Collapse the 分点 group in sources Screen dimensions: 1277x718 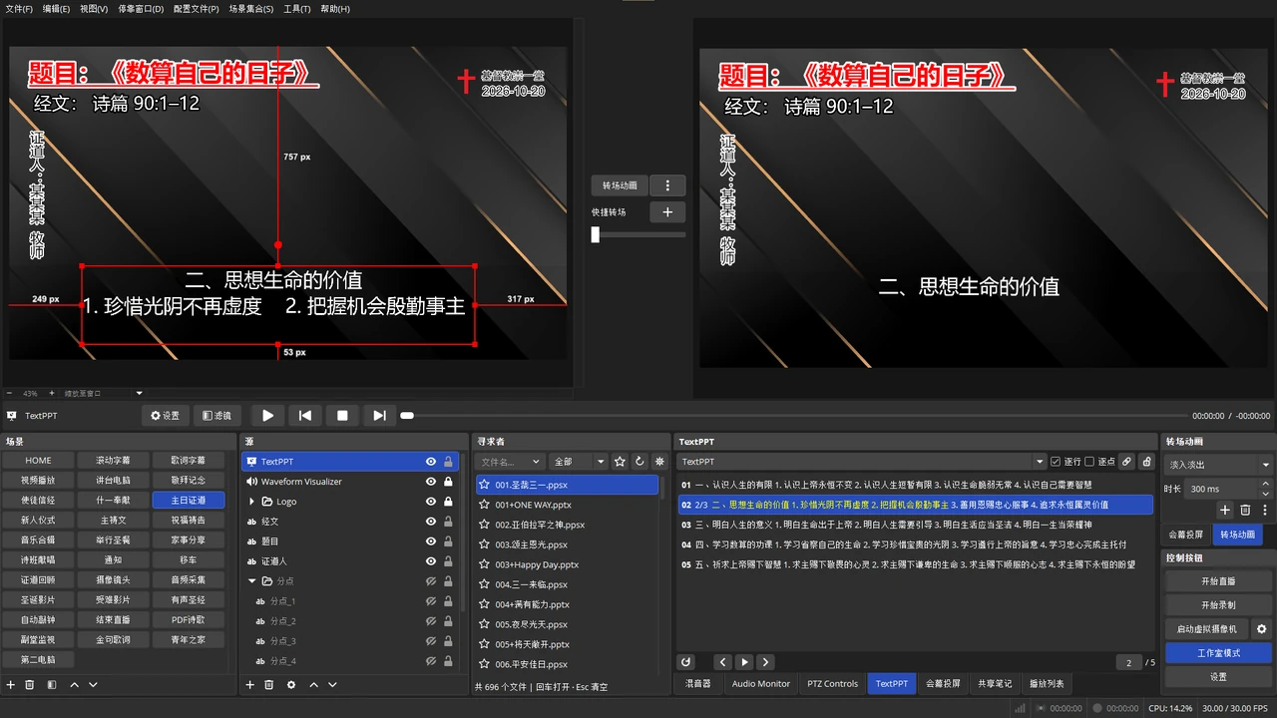coord(252,581)
